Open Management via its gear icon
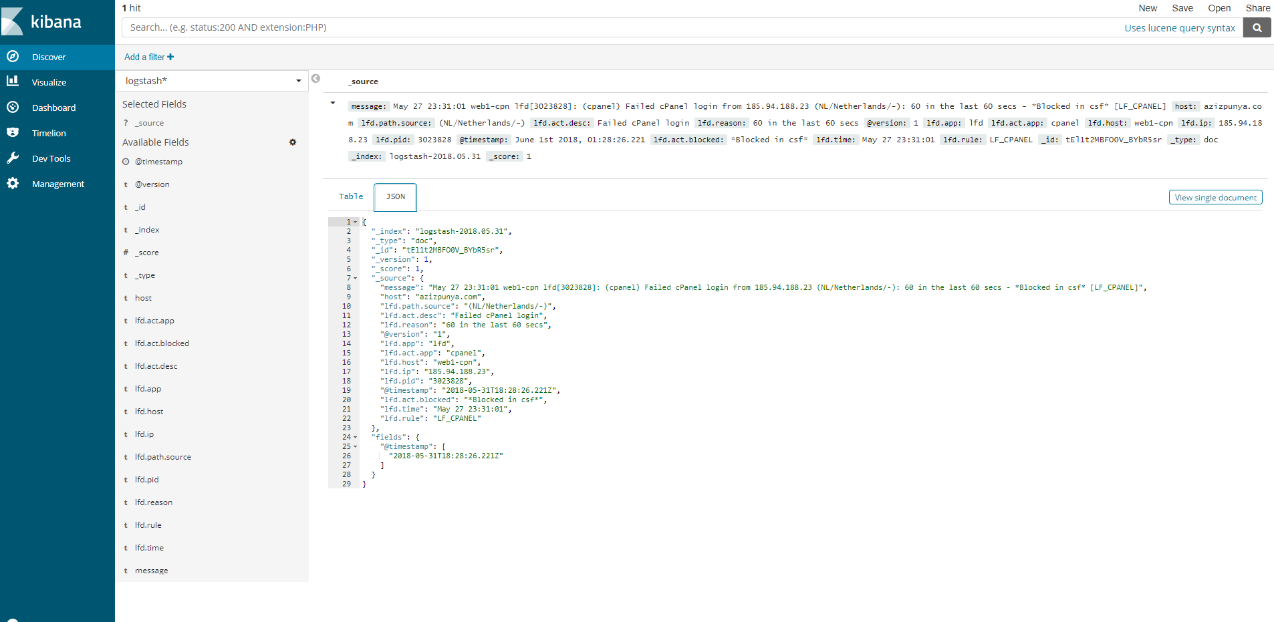This screenshot has width=1274, height=622. point(13,183)
